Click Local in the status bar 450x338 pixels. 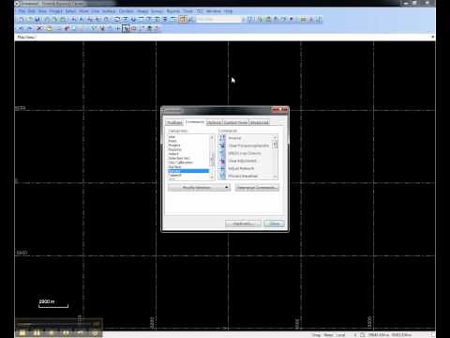(x=340, y=335)
